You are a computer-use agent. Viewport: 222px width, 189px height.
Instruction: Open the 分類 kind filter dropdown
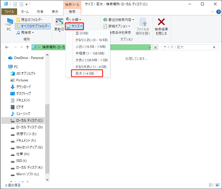pyautogui.click(x=74, y=20)
